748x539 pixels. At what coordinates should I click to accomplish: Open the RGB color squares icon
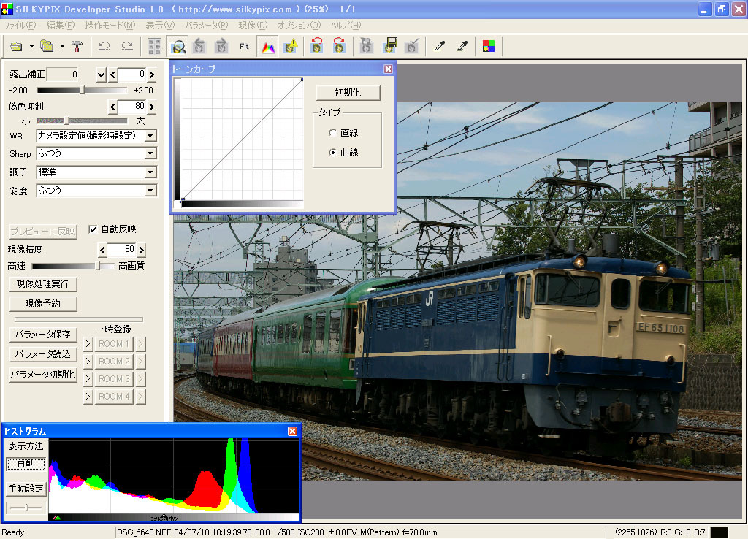489,46
